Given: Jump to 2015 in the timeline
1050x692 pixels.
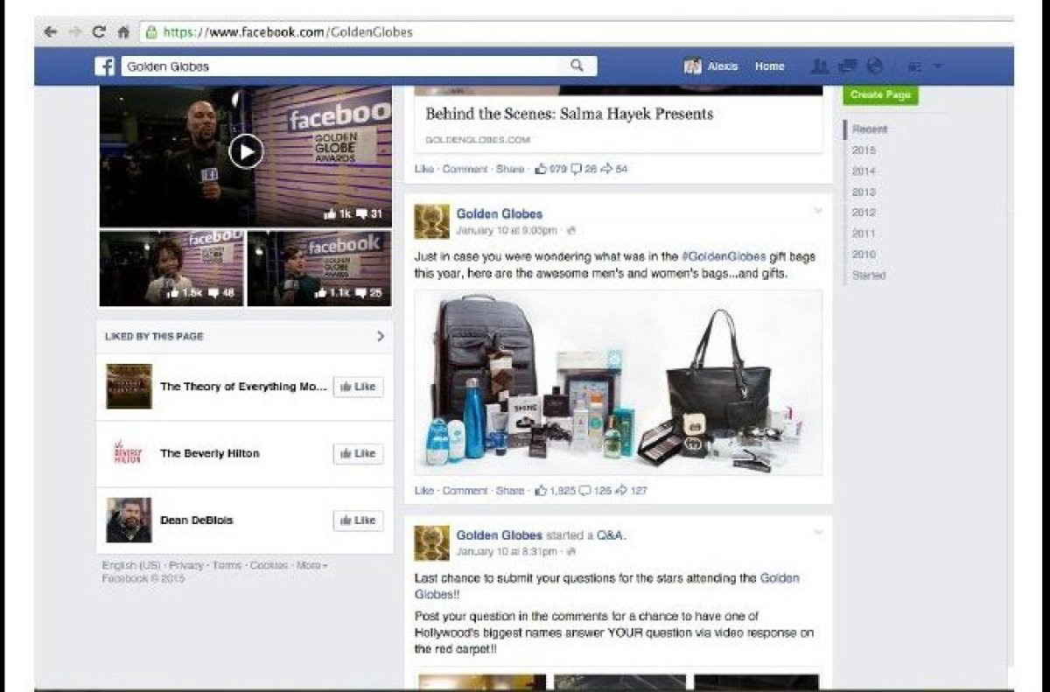Looking at the screenshot, I should (864, 150).
